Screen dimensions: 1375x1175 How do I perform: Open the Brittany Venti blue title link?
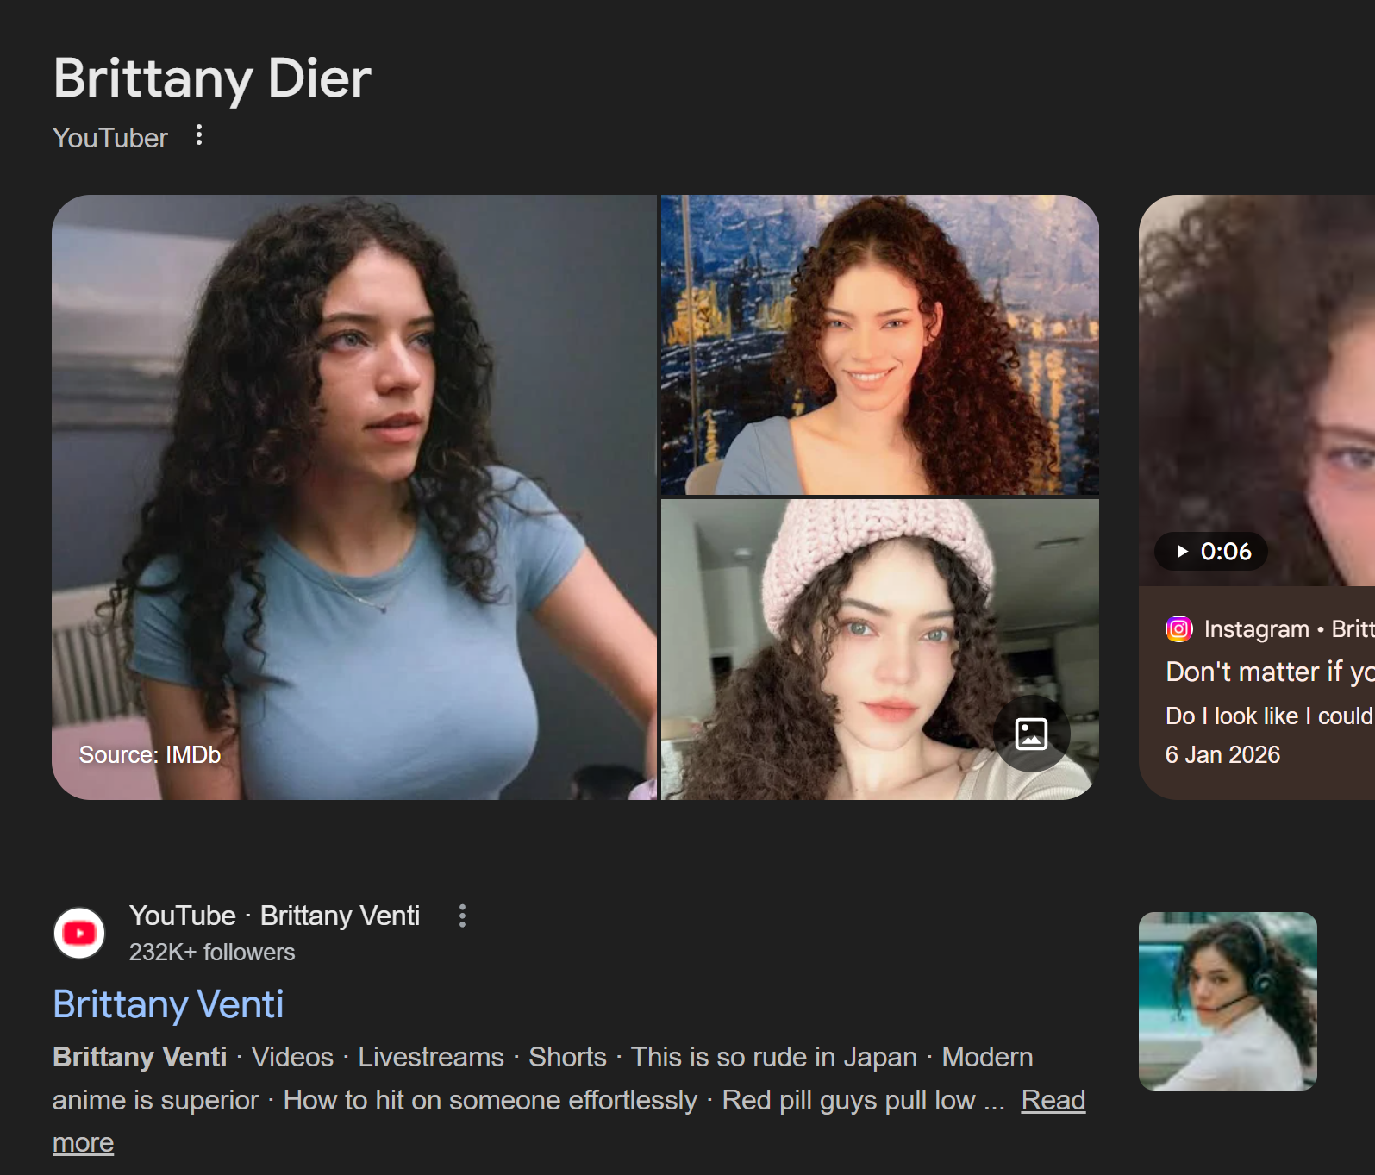coord(168,1004)
